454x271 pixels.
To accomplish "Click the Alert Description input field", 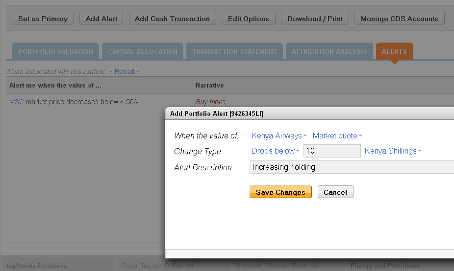I will [x=352, y=167].
